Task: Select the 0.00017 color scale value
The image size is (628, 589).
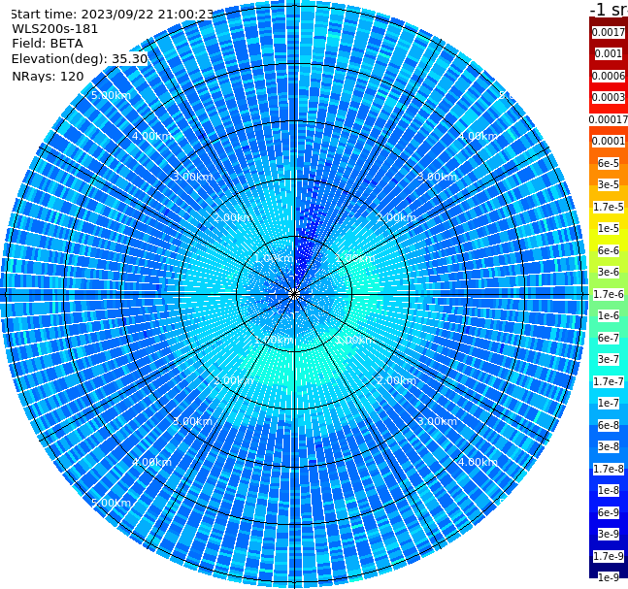Action: pyautogui.click(x=609, y=119)
